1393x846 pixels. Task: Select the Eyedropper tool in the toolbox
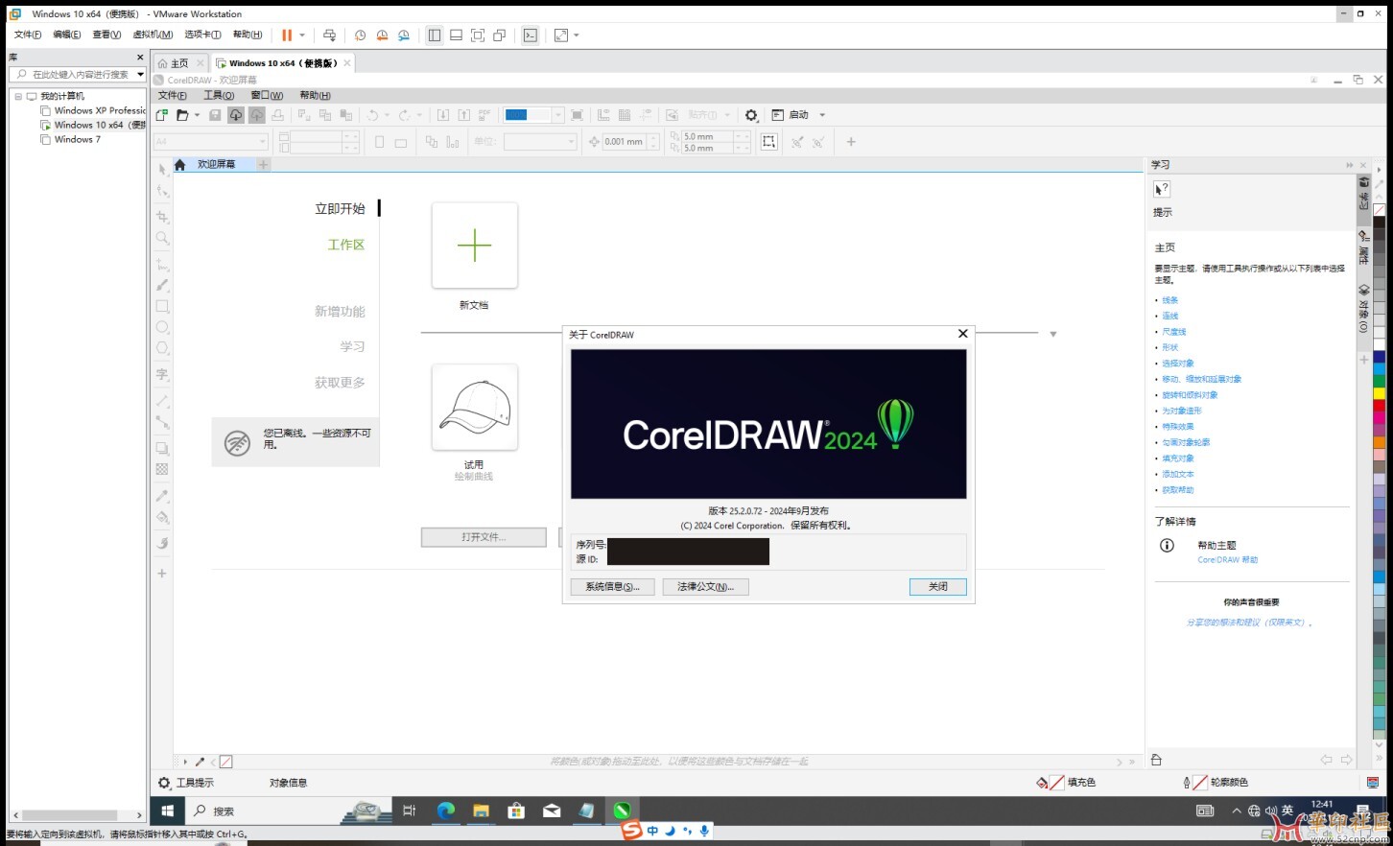pyautogui.click(x=162, y=496)
